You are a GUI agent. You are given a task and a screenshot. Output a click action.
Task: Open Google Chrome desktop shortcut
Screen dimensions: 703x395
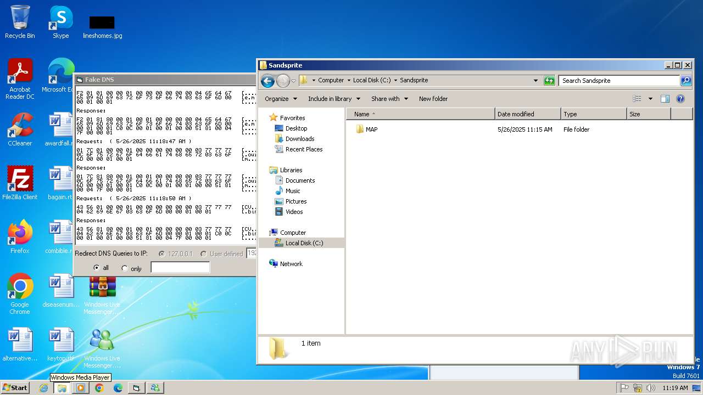20,294
